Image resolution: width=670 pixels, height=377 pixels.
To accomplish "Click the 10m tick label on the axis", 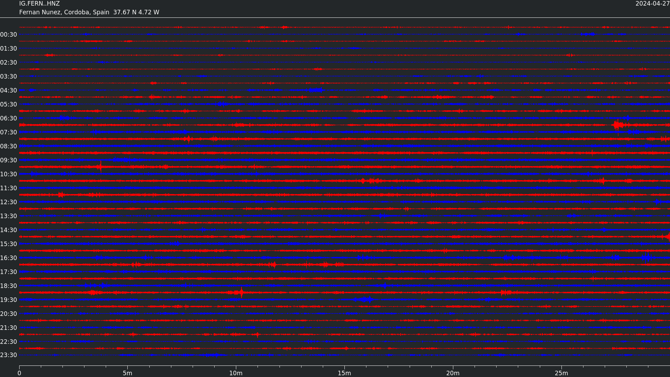I will click(x=236, y=373).
